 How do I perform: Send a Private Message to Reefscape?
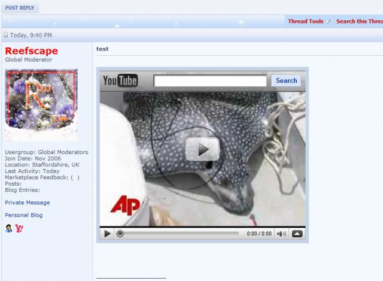(x=28, y=203)
